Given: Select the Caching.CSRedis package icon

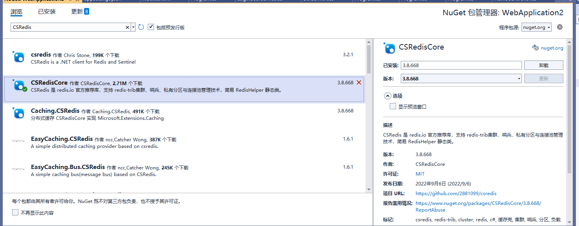Looking at the screenshot, I should 18,113.
